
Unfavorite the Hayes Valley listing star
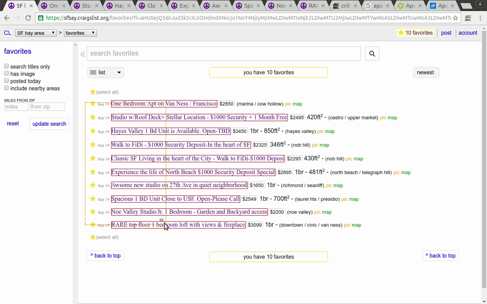click(93, 131)
